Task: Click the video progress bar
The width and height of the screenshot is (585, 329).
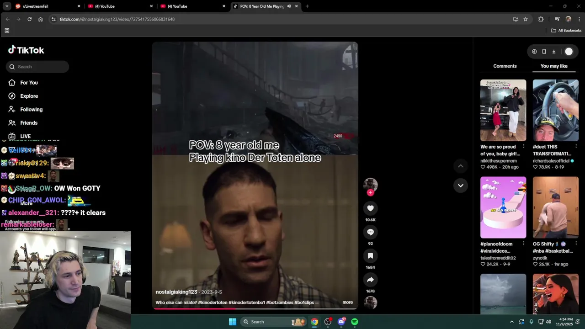Action: (x=255, y=308)
